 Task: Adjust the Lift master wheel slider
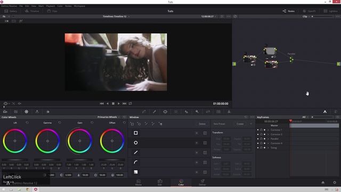[x=15, y=160]
